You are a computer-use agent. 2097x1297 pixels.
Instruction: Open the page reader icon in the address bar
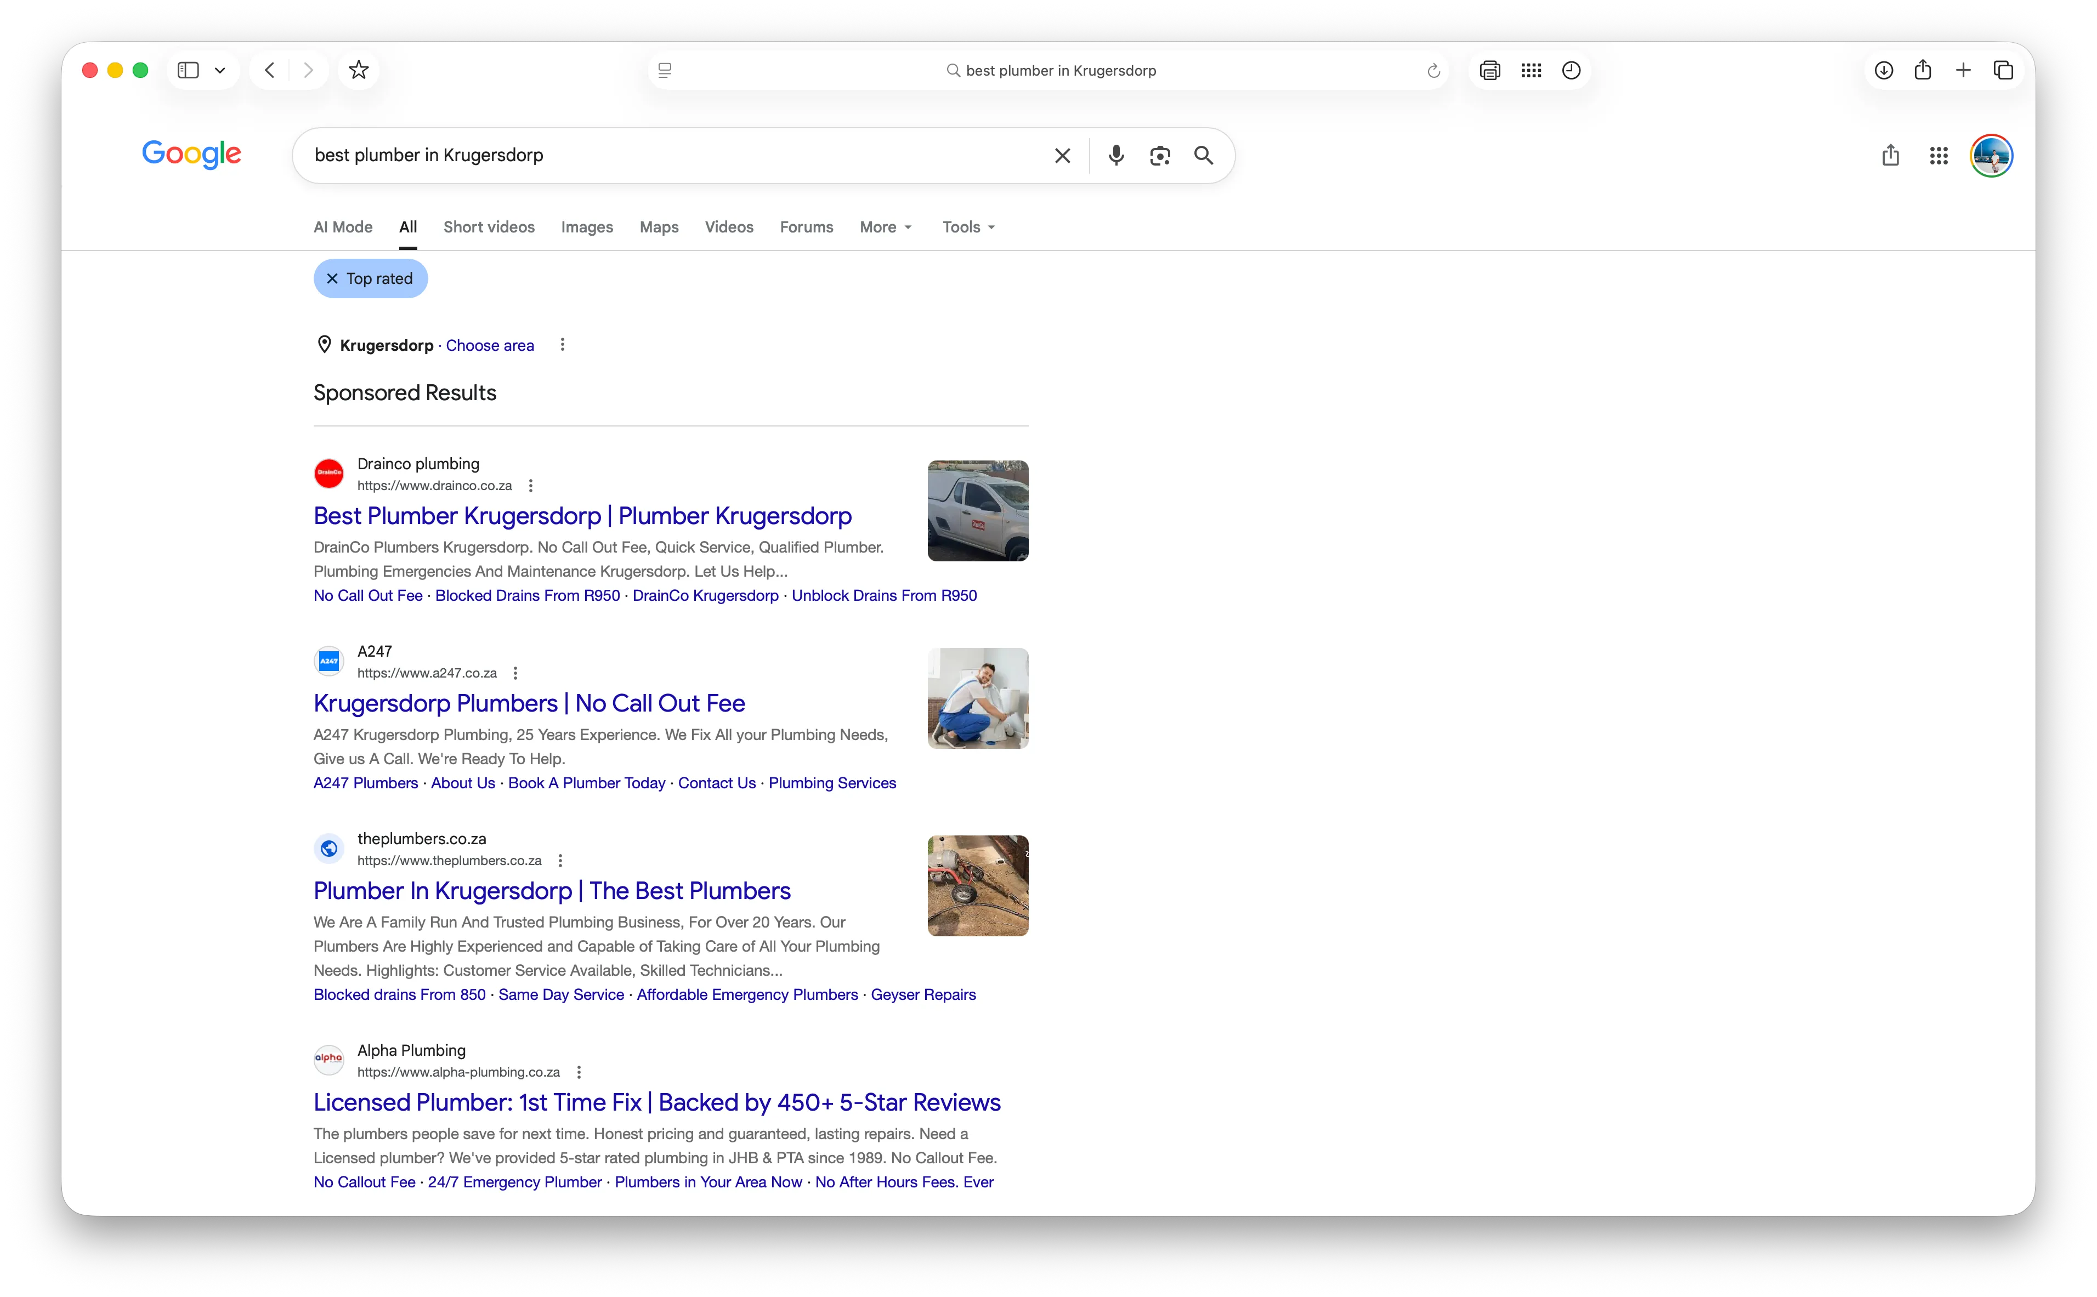pyautogui.click(x=665, y=70)
